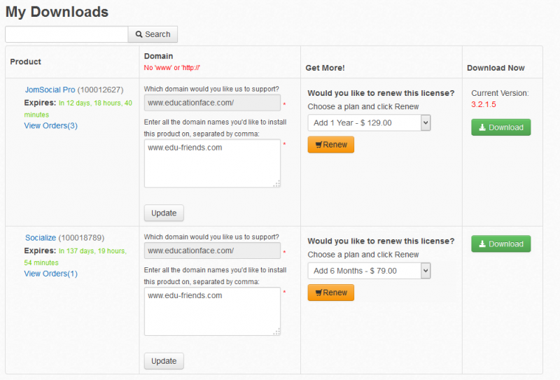This screenshot has height=380, width=560.
Task: Click JomSocial Pro support domain field
Action: (x=212, y=103)
